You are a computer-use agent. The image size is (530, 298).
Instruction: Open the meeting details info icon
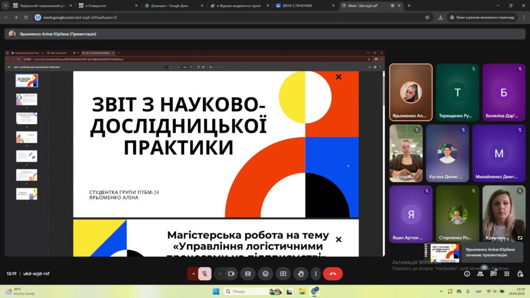click(x=467, y=274)
